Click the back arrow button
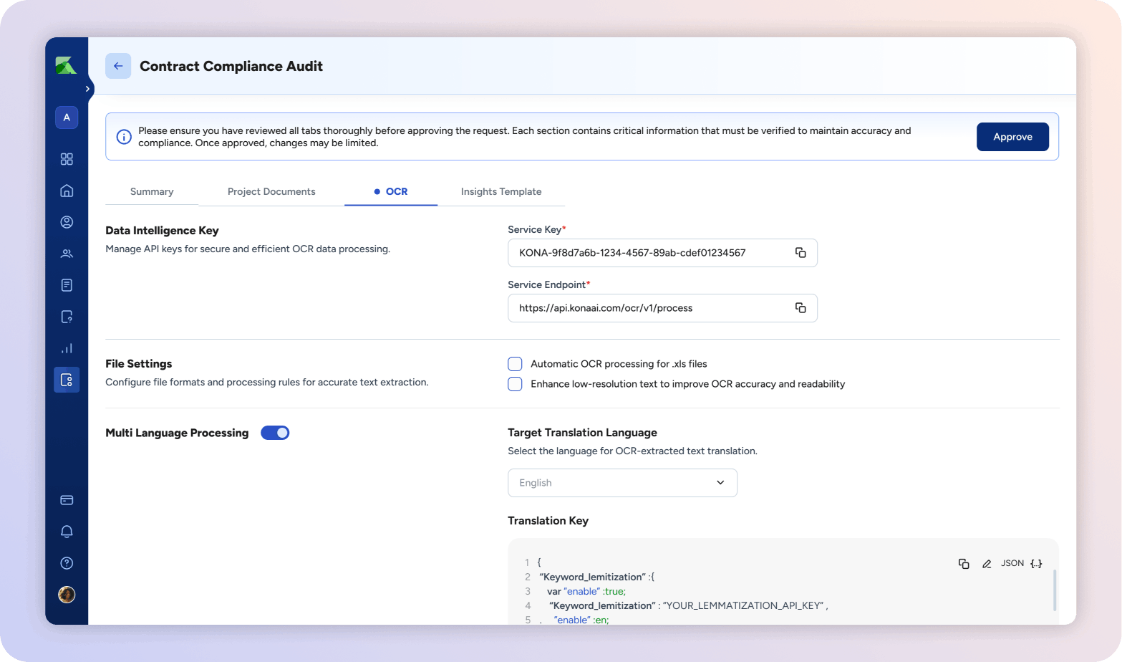Viewport: 1122px width, 662px height. coord(118,66)
